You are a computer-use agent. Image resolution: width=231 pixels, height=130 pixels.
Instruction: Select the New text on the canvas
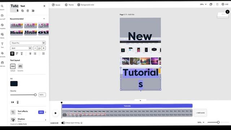tap(140, 36)
